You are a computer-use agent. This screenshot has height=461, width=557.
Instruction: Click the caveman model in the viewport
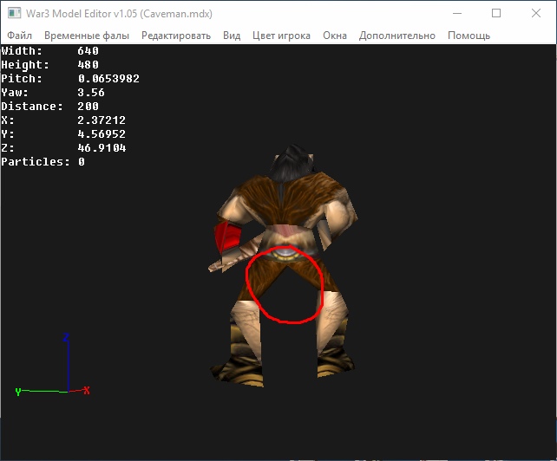point(284,265)
